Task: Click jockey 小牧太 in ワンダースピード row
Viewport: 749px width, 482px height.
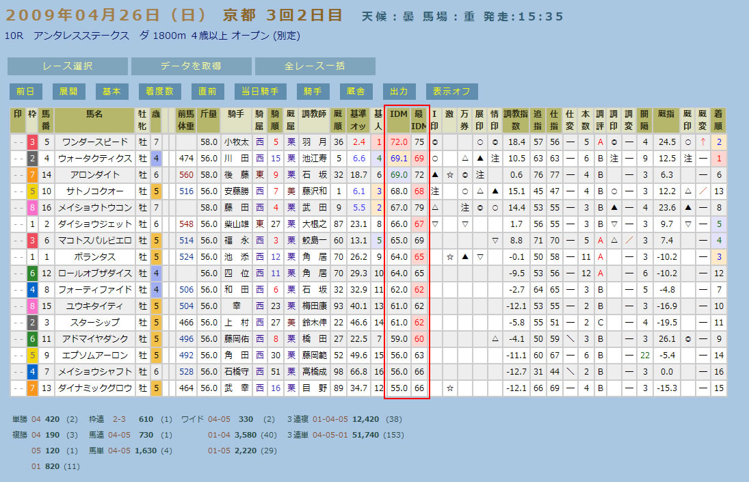Action: pyautogui.click(x=236, y=142)
